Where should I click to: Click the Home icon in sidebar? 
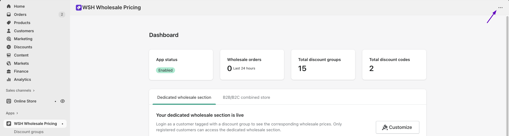pos(9,6)
